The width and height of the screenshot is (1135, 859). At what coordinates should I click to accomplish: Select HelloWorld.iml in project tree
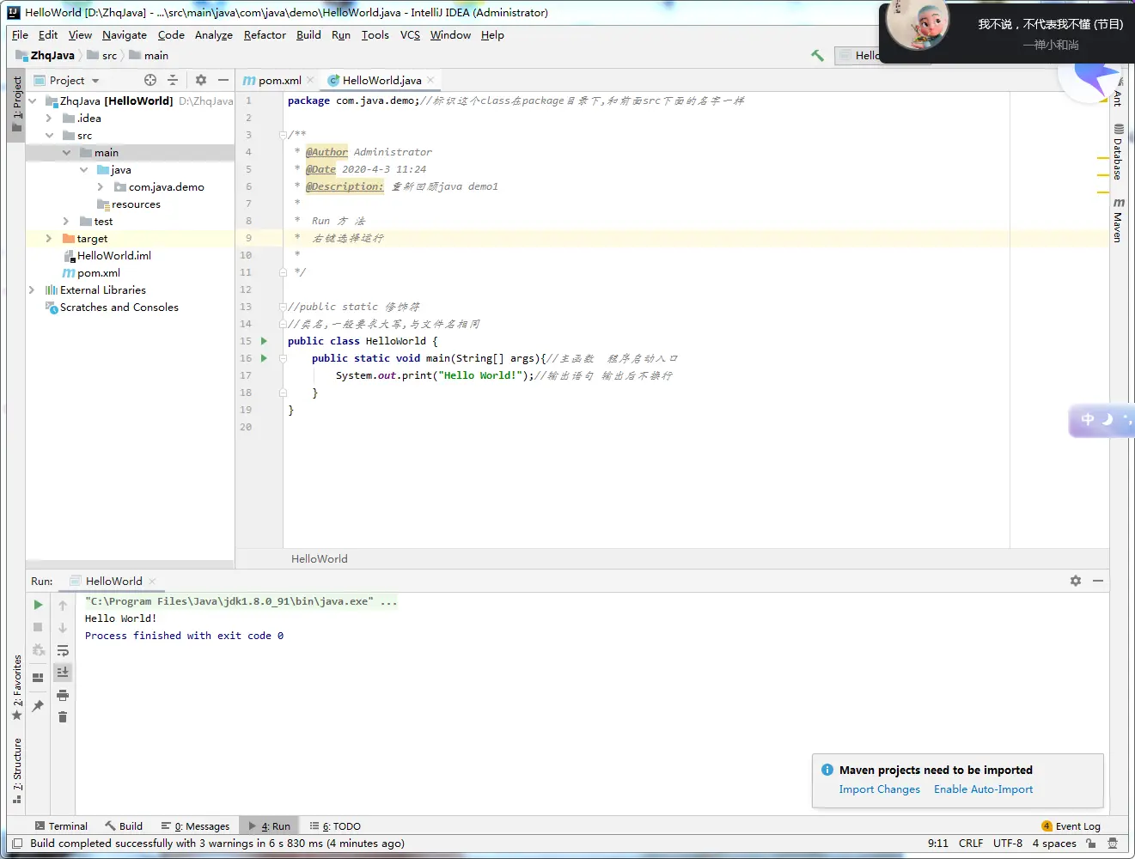tap(114, 255)
